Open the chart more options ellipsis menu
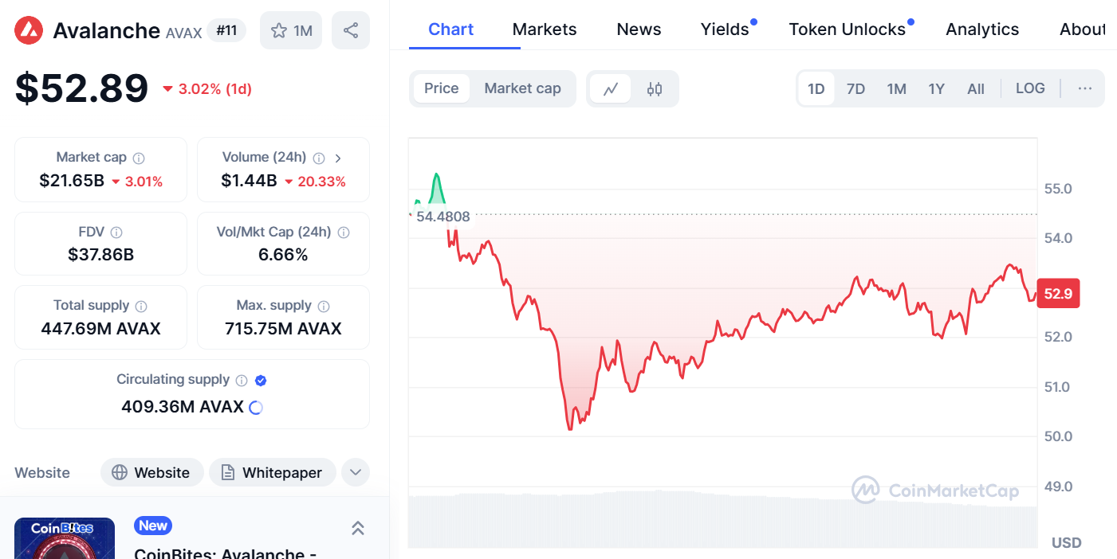This screenshot has height=559, width=1117. [1084, 88]
